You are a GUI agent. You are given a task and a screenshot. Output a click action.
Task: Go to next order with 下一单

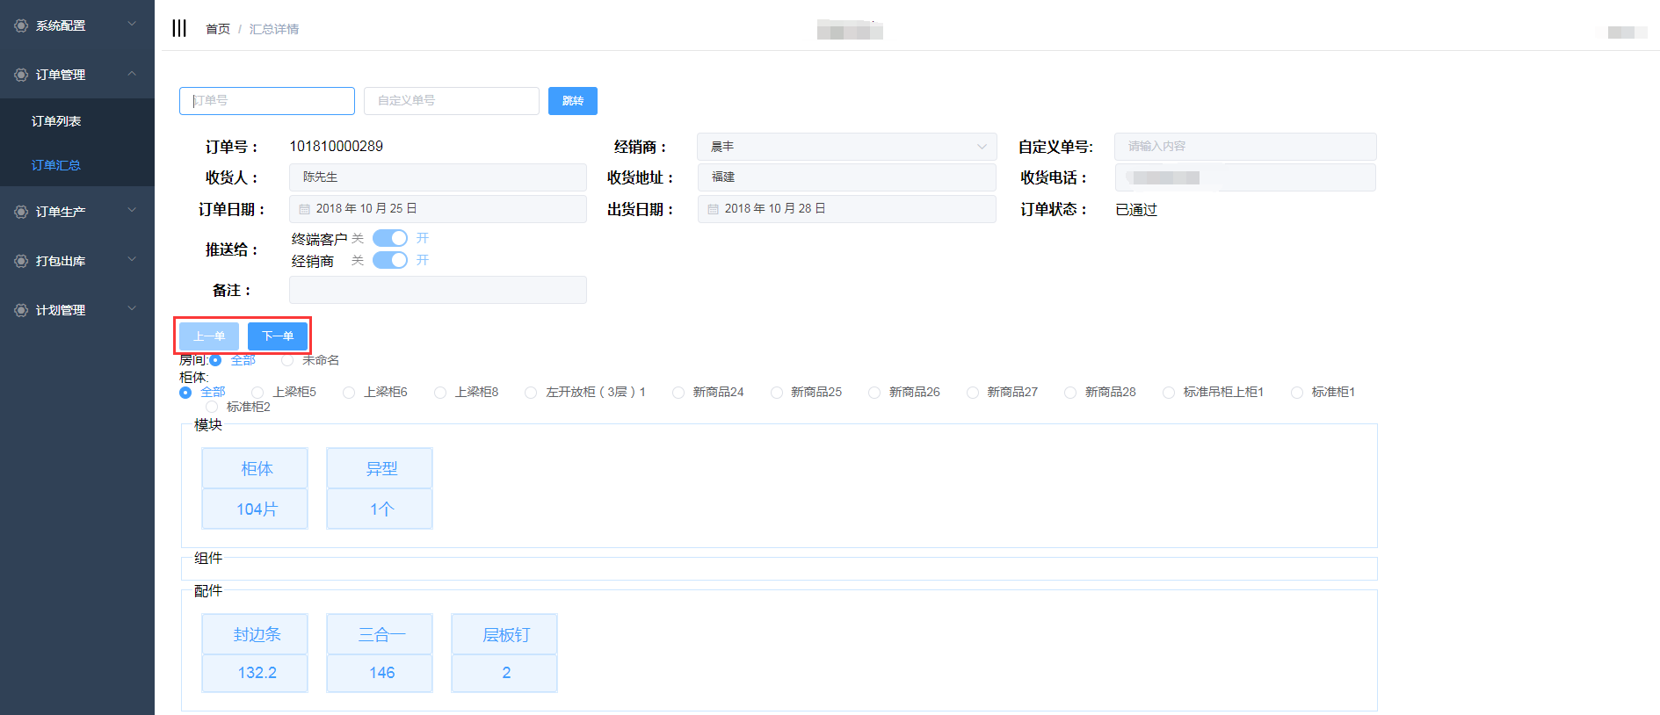point(278,336)
